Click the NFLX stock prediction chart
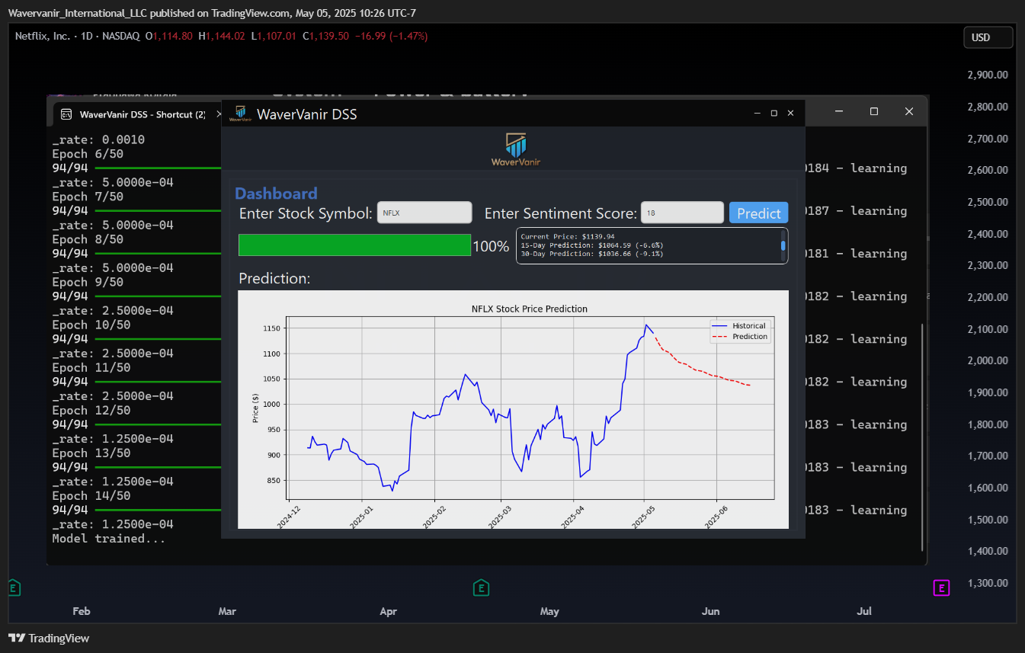Screen dimensions: 1025x653 514,409
